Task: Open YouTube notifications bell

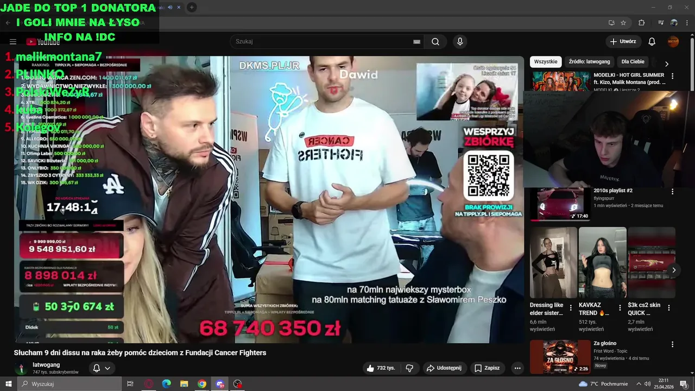Action: [x=652, y=42]
